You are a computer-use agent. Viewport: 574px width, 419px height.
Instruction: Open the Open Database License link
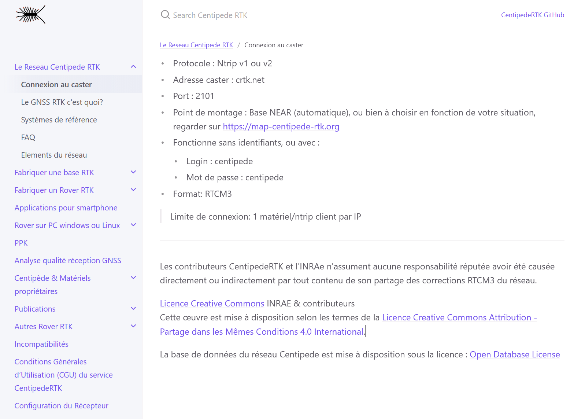pyautogui.click(x=515, y=354)
